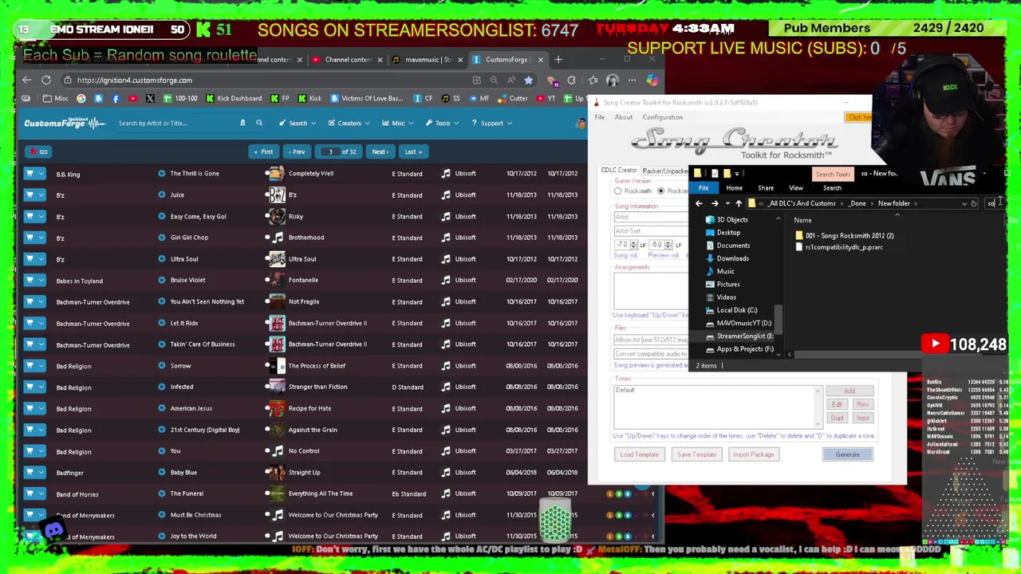Screen dimensions: 1021x574
Task: Open Tools dropdown menu
Action: tap(443, 123)
